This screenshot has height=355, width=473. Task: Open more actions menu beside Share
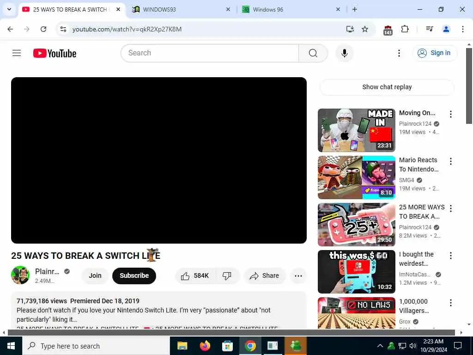[298, 275]
